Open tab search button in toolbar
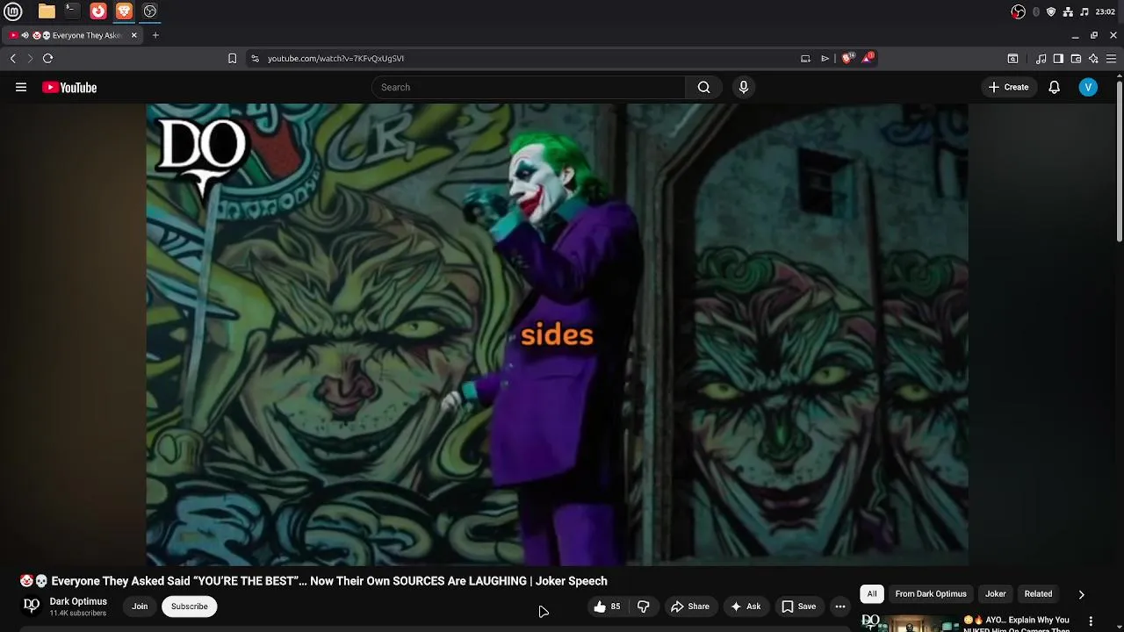 (x=1012, y=59)
